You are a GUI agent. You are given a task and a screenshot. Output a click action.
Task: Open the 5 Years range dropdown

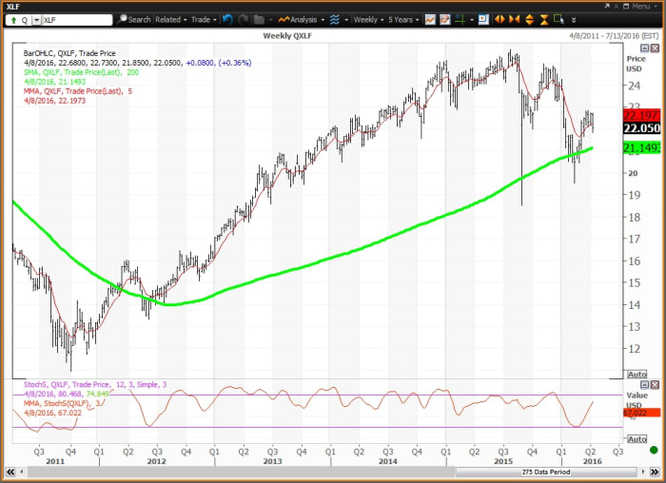click(x=403, y=19)
